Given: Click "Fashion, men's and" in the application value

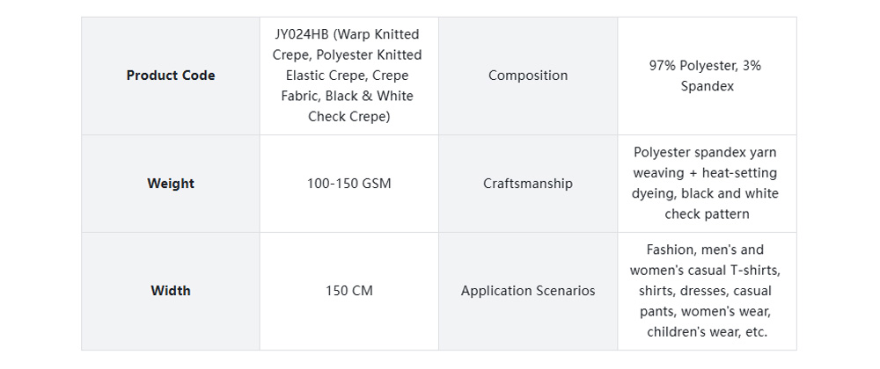Looking at the screenshot, I should [x=706, y=250].
